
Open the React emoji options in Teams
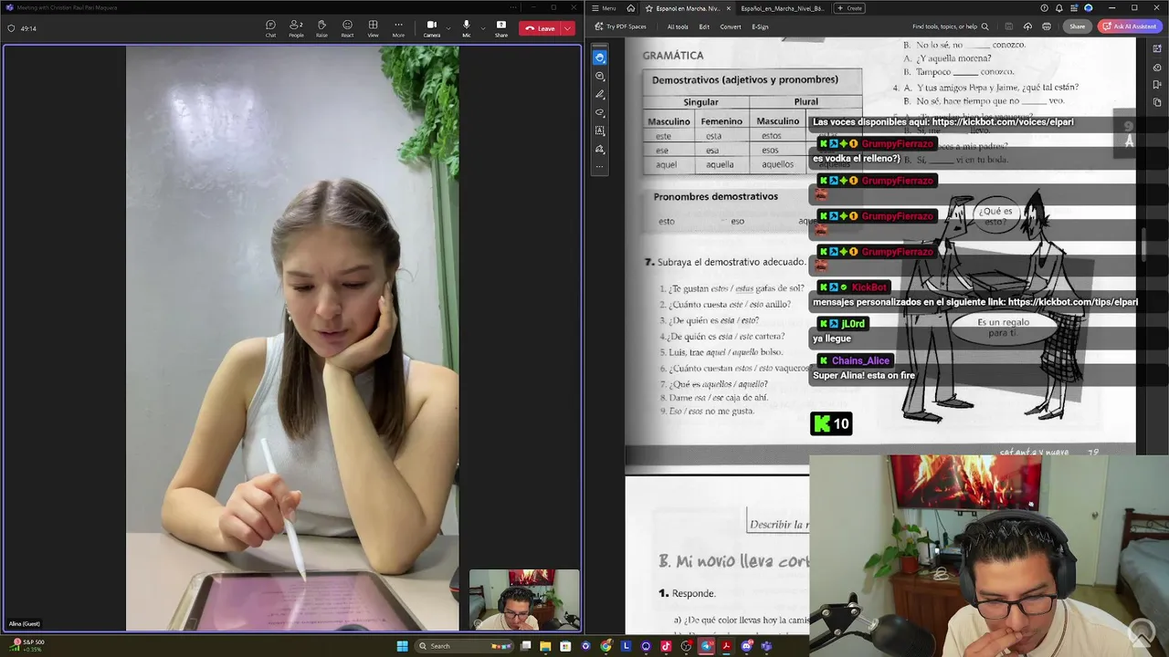[347, 28]
